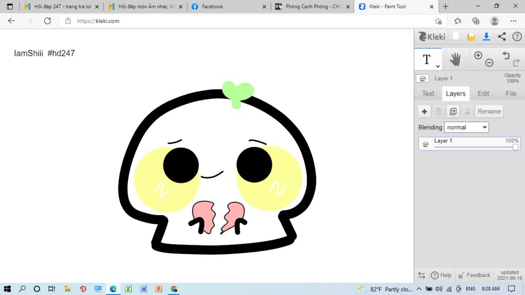Switch to the Hỏi đáp 247 browser tab

click(62, 6)
